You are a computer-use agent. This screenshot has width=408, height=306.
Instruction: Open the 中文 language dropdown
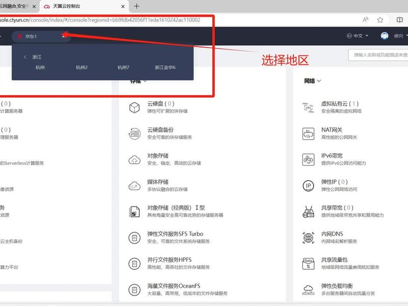tap(358, 36)
